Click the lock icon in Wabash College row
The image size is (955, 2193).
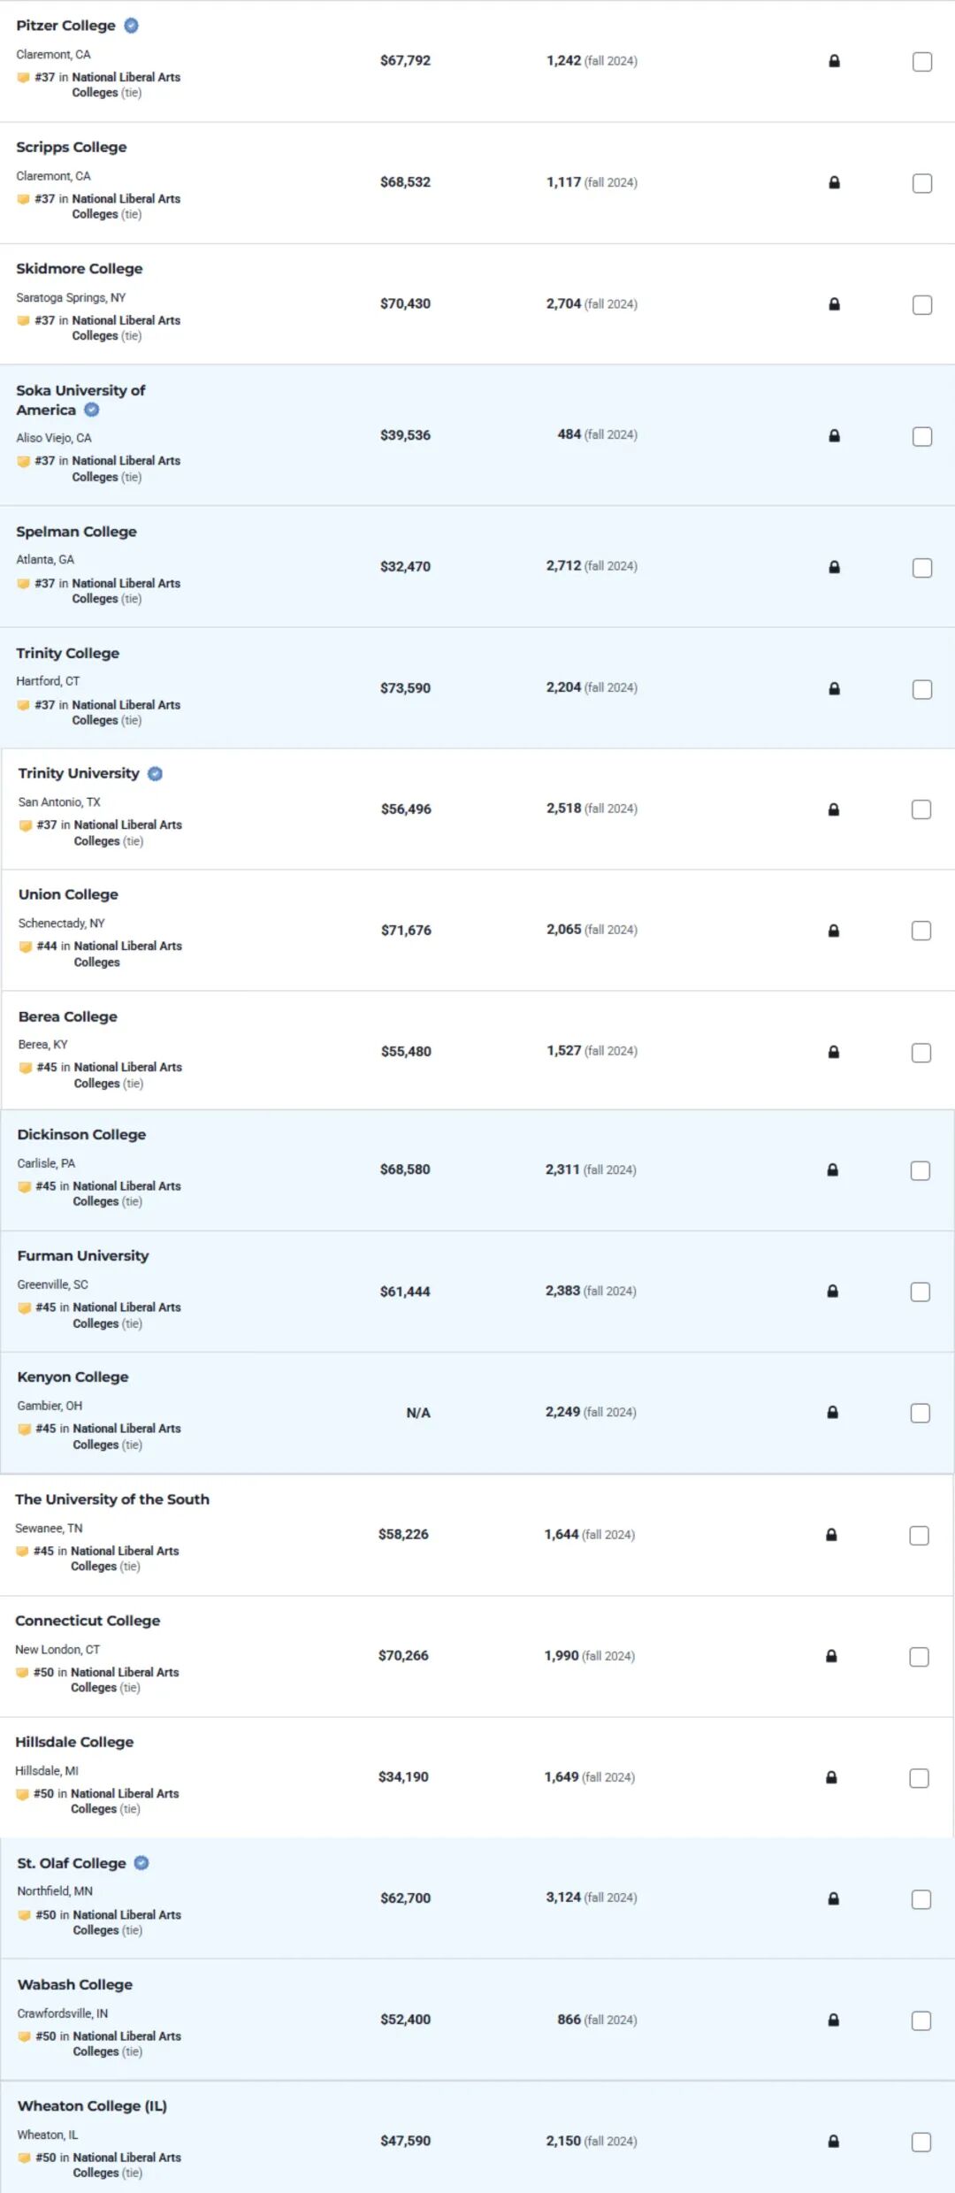pyautogui.click(x=833, y=2020)
